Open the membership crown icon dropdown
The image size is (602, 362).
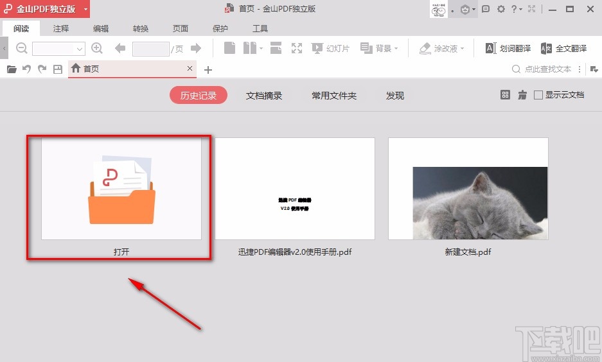pos(468,9)
